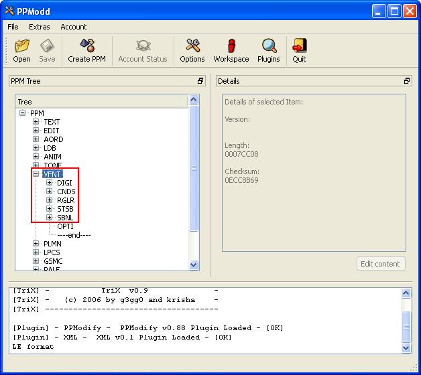Select the OPTI tree item
Image resolution: width=421 pixels, height=375 pixels.
65,226
